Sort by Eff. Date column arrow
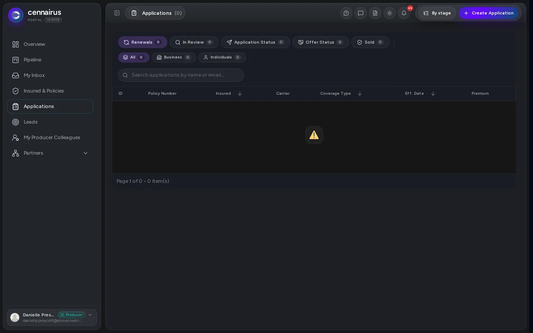The image size is (533, 333). pyautogui.click(x=433, y=94)
